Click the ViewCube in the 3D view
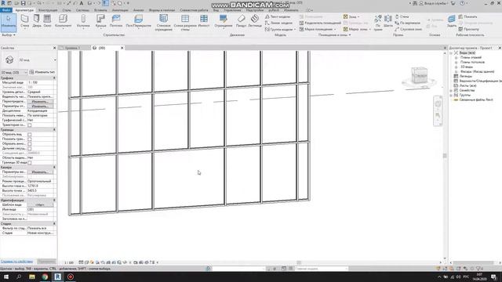The width and height of the screenshot is (502, 282). (419, 76)
